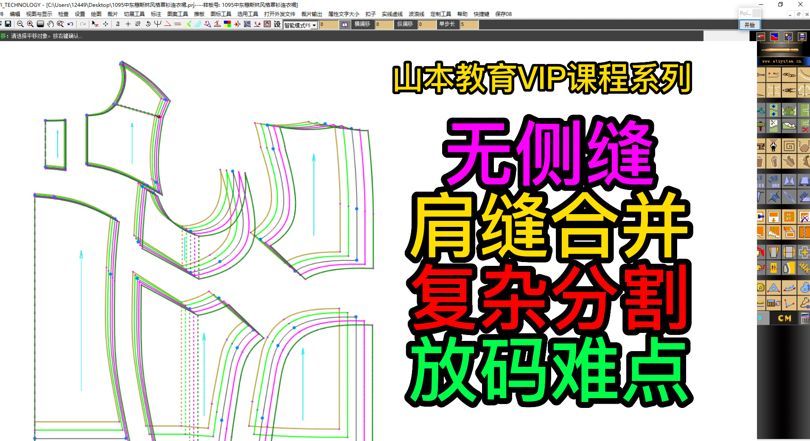Click the field before 横偏移 label

tap(329, 25)
